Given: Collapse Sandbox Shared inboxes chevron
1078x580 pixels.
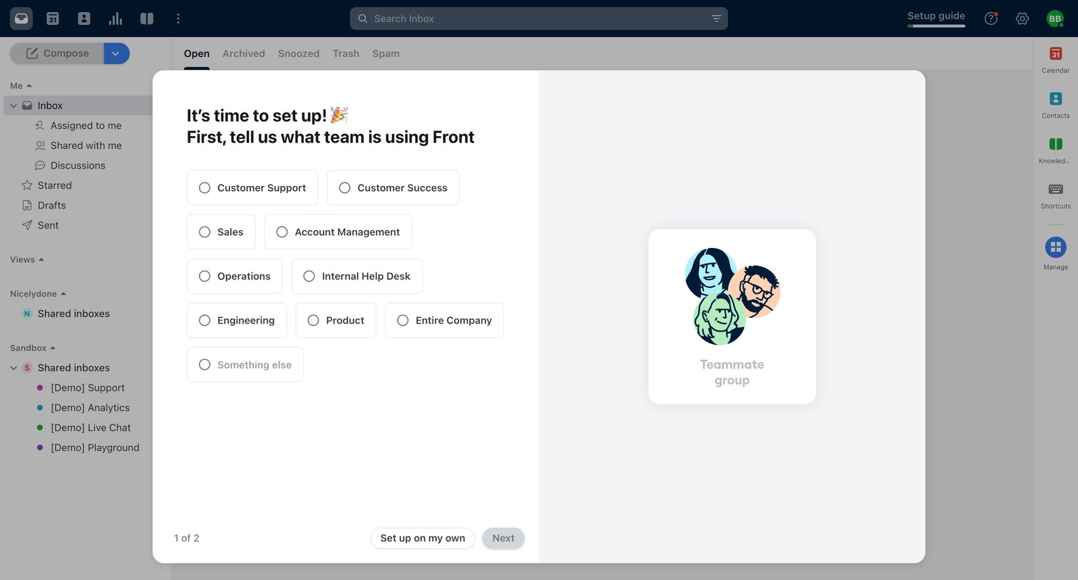Looking at the screenshot, I should (14, 368).
